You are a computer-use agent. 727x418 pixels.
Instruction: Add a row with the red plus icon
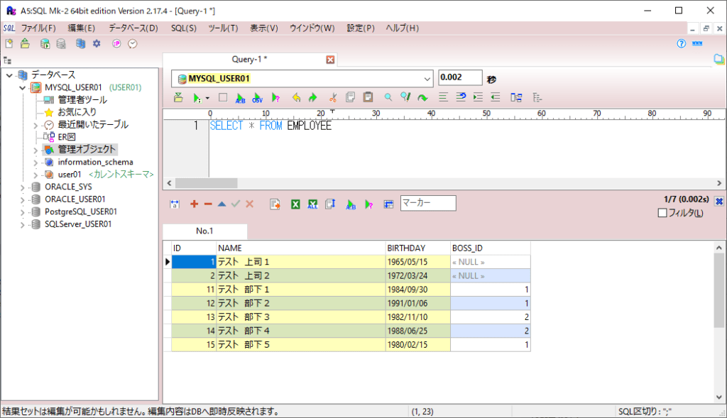tap(194, 204)
